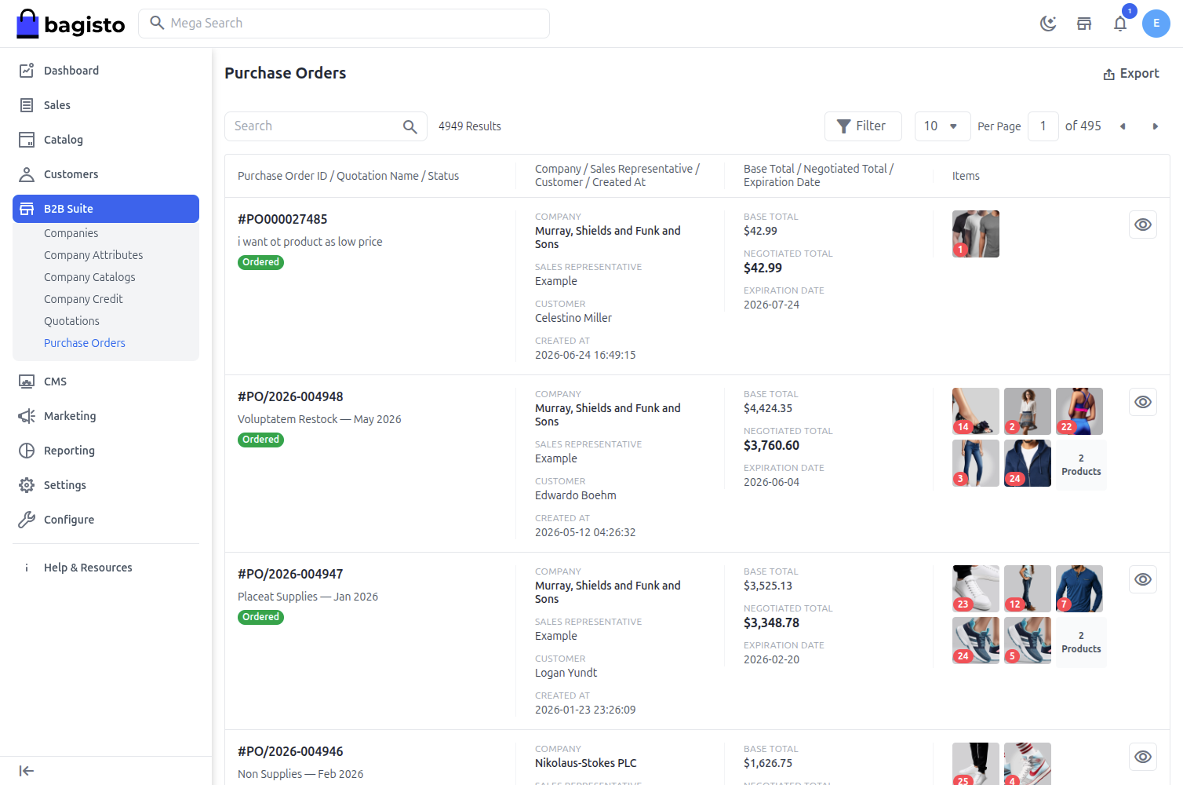Click customer name Logan Yundt
The image size is (1183, 785).
coord(566,673)
